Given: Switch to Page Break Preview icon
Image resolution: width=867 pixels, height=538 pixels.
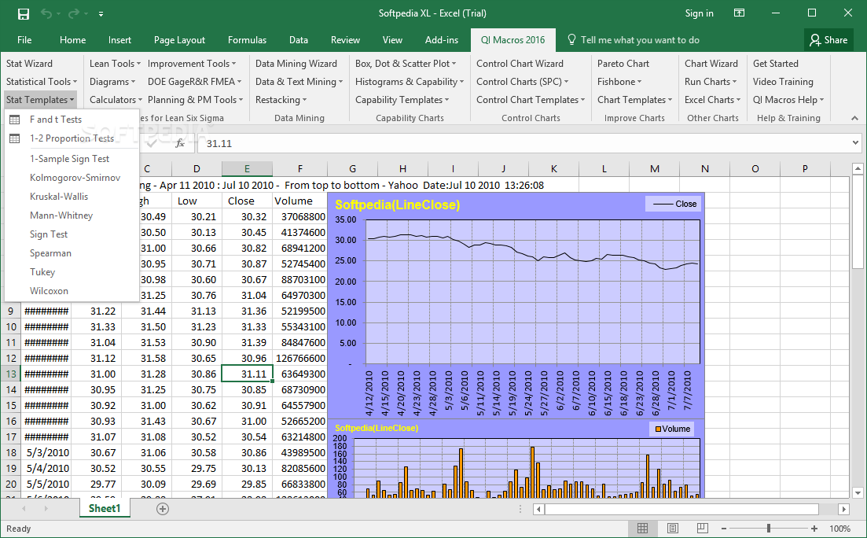Looking at the screenshot, I should (x=702, y=529).
